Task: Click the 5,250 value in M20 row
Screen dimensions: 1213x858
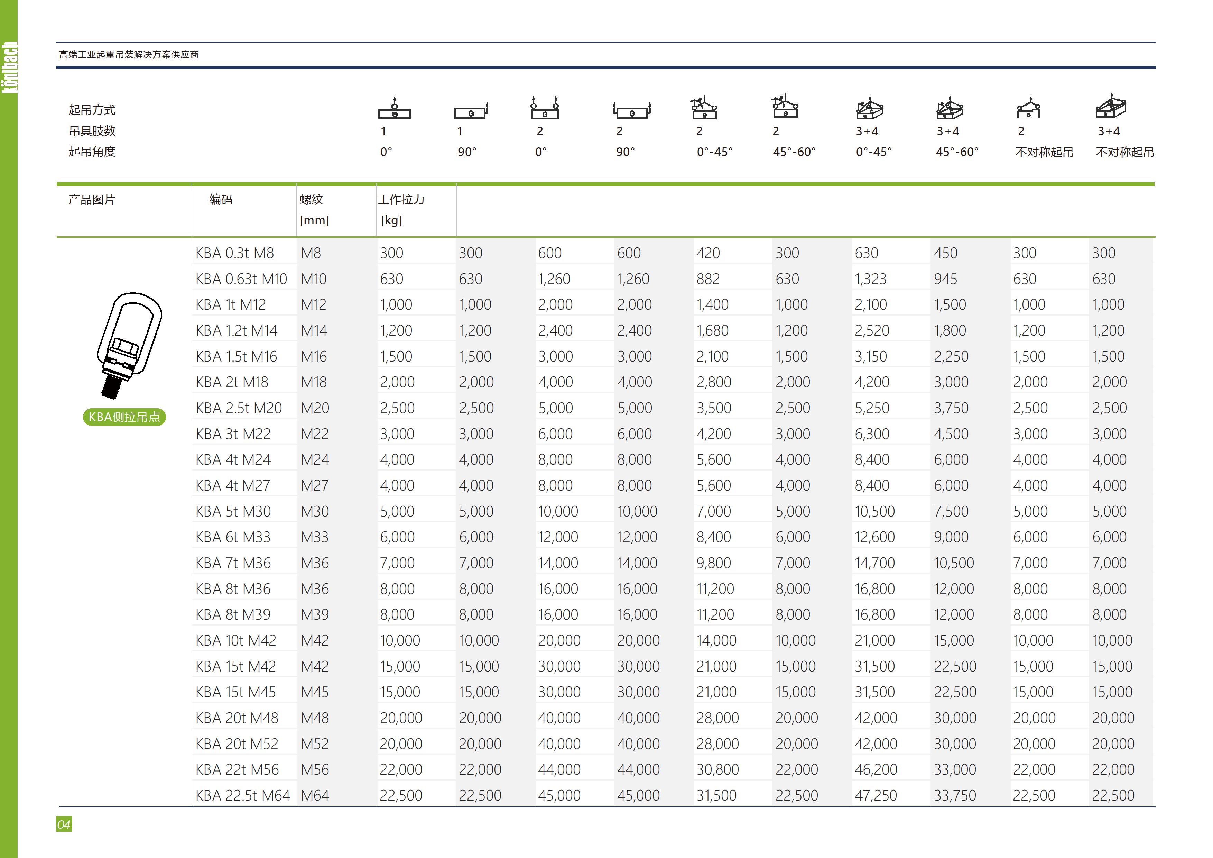Action: click(872, 408)
